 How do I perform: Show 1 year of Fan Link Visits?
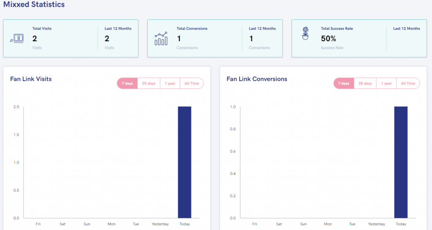coord(170,83)
